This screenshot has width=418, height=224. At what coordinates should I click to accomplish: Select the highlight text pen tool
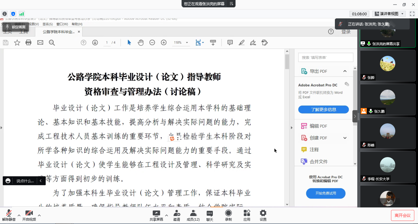tap(242, 43)
